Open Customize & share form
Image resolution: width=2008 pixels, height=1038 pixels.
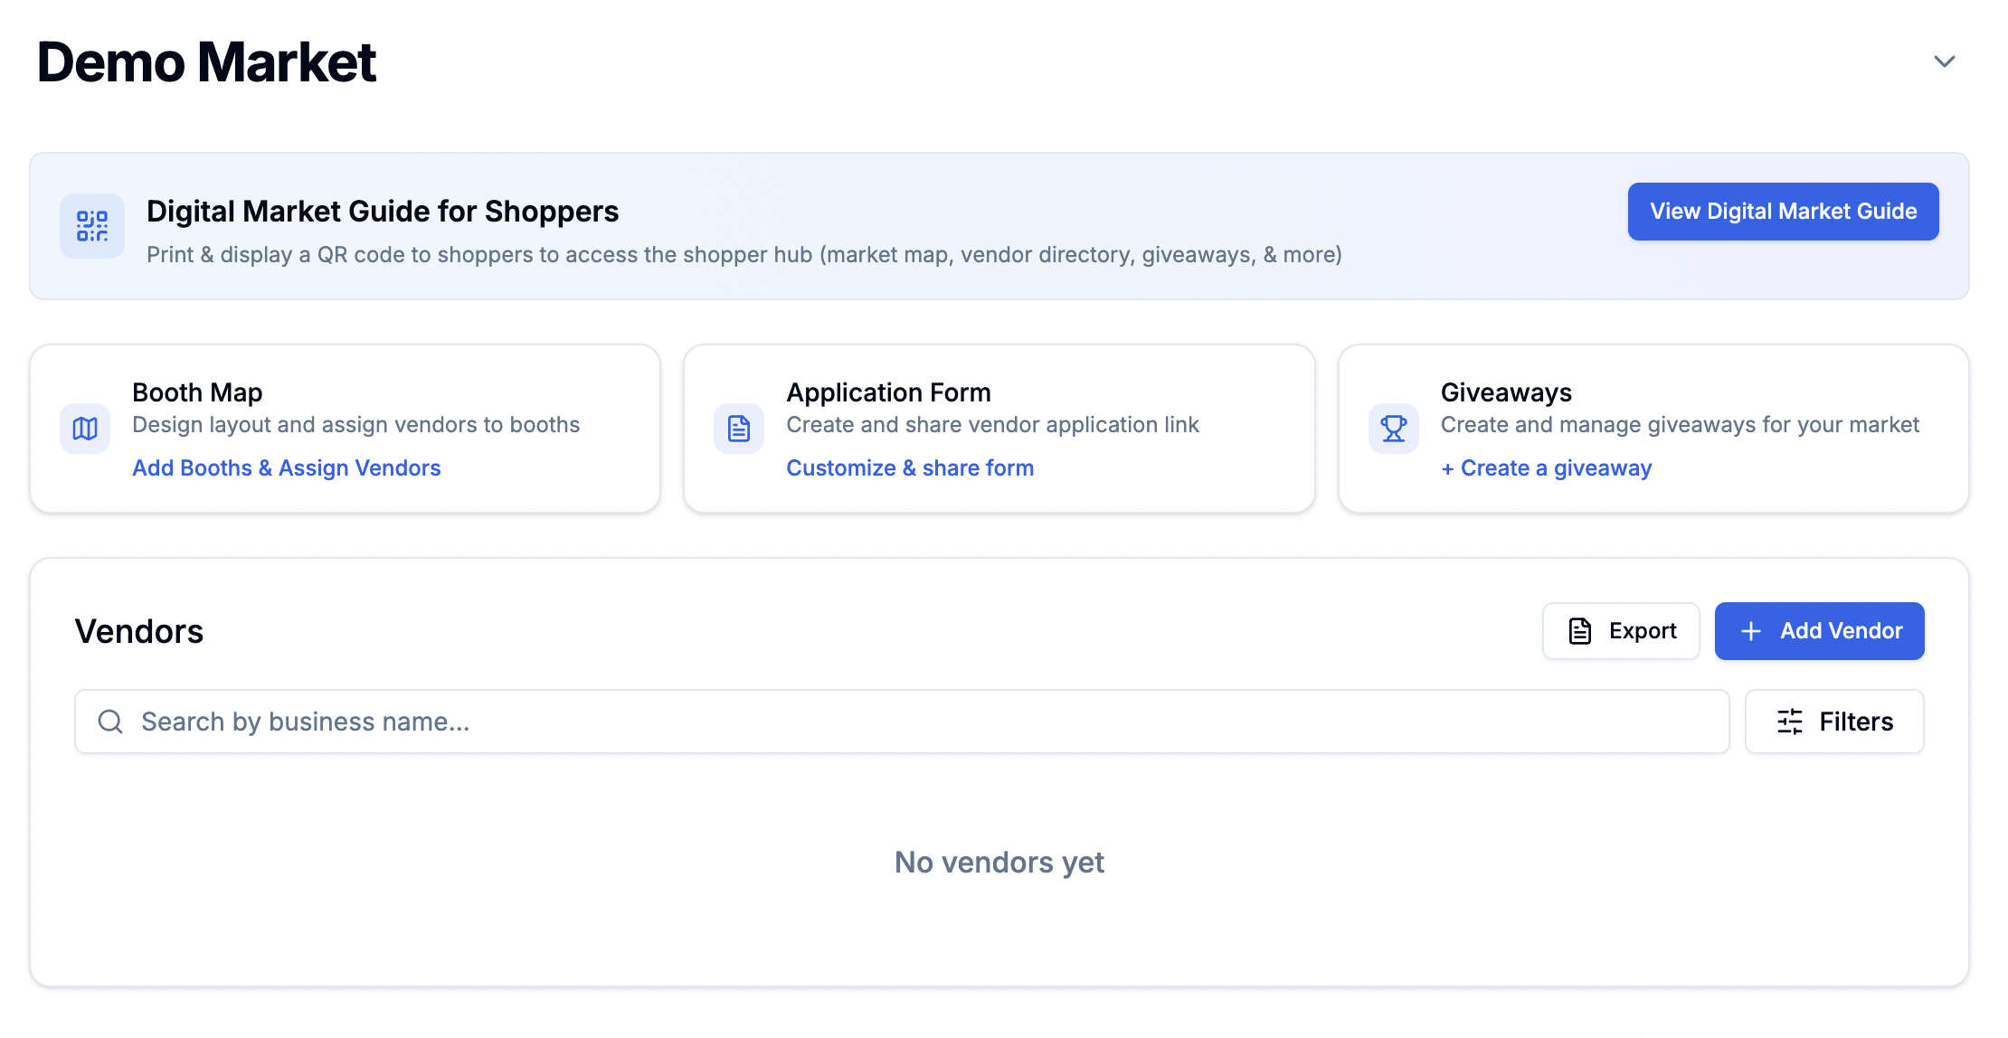(x=910, y=467)
